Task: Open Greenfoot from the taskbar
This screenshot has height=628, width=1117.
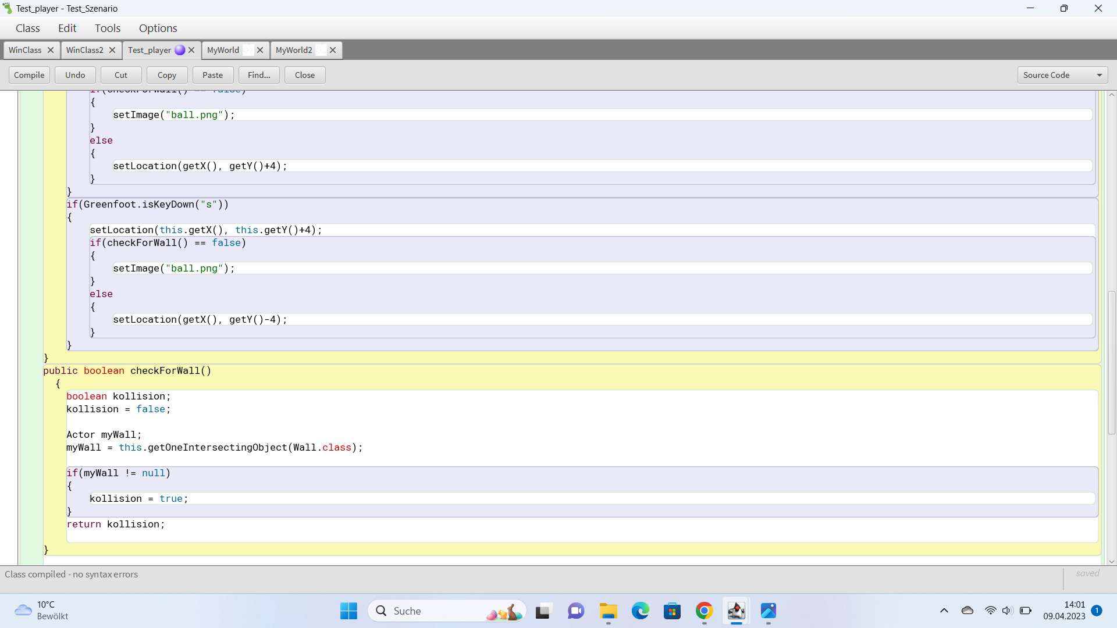Action: pos(736,611)
